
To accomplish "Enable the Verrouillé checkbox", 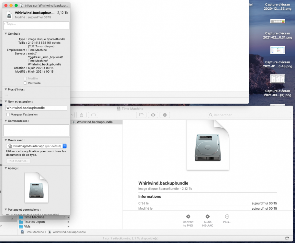I will (x=25, y=83).
